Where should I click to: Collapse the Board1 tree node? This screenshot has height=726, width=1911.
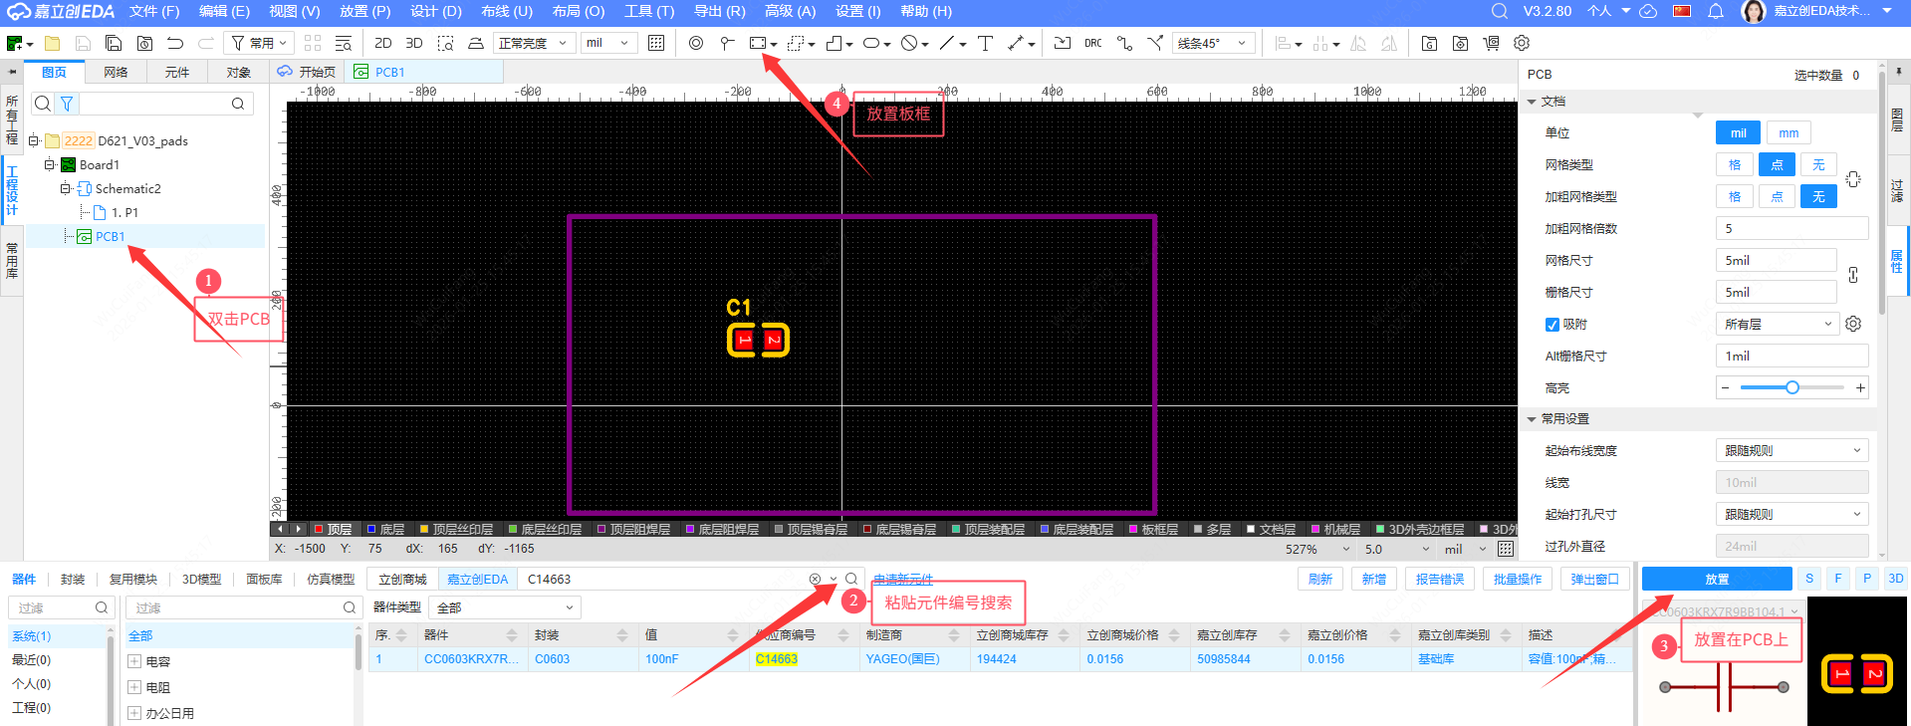[x=49, y=164]
